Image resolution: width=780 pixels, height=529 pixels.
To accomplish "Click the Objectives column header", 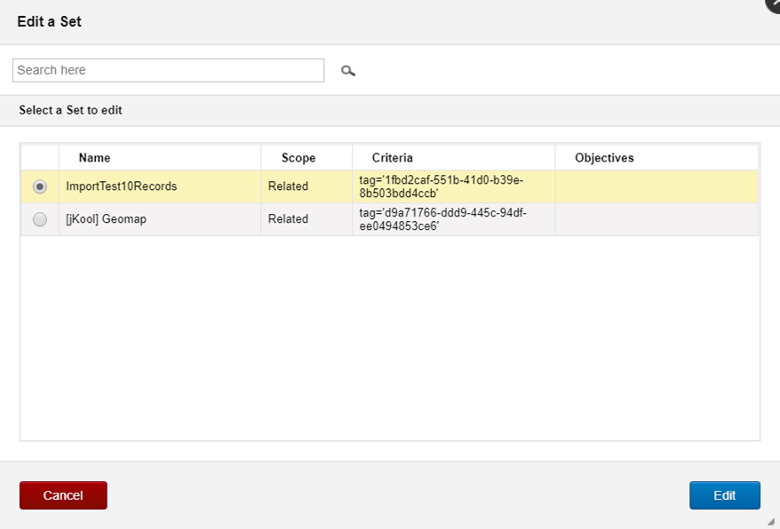I will coord(657,158).
